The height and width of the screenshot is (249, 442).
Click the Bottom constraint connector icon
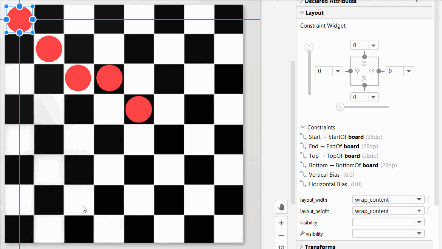[x=303, y=165]
